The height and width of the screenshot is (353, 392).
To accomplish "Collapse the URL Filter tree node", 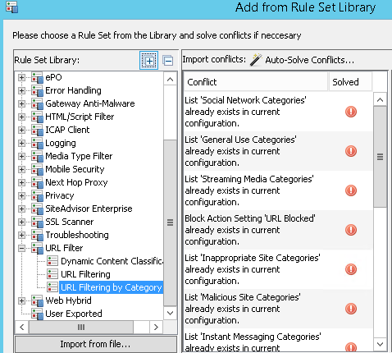I will [21, 249].
